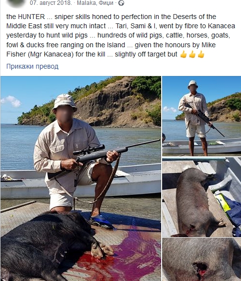
Task: Open the large photo of the kneeling hunter
Action: tap(81, 179)
